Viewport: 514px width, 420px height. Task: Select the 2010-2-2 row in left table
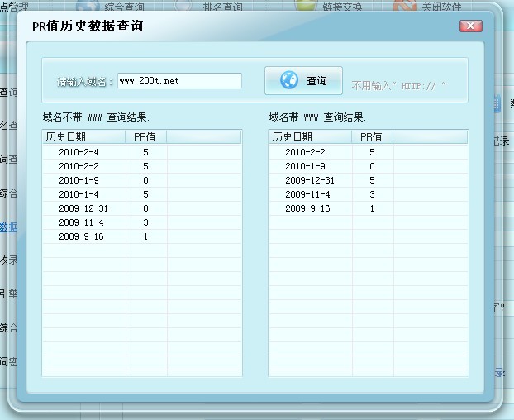142,166
